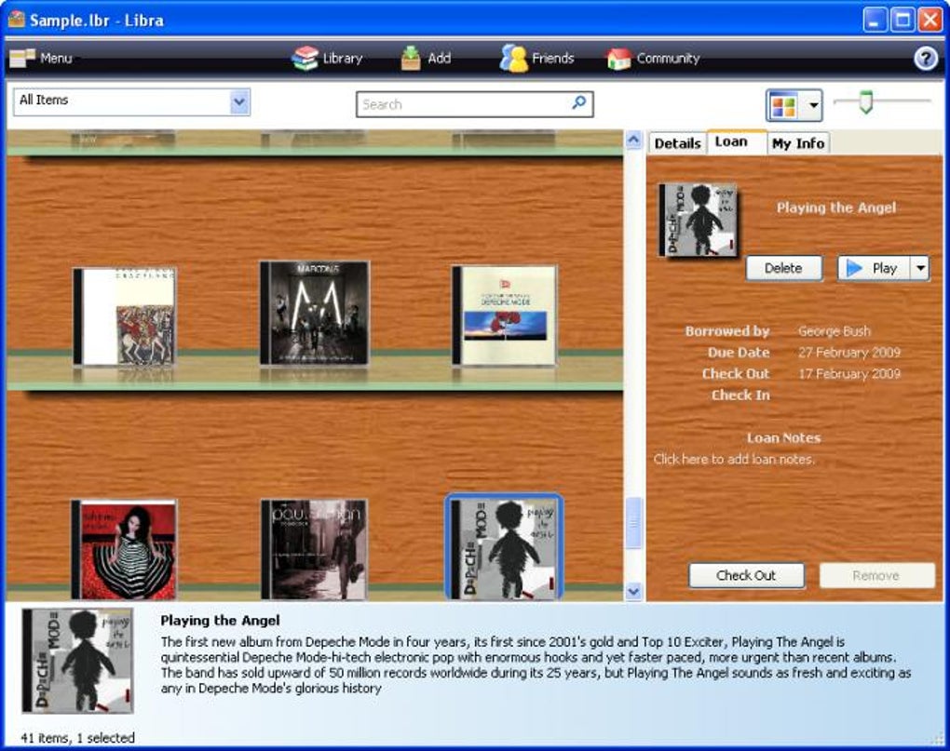Close the Libra window
Image resolution: width=950 pixels, height=751 pixels.
[x=930, y=20]
